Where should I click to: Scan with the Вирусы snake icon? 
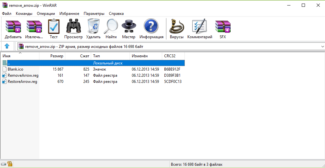coord(177,27)
